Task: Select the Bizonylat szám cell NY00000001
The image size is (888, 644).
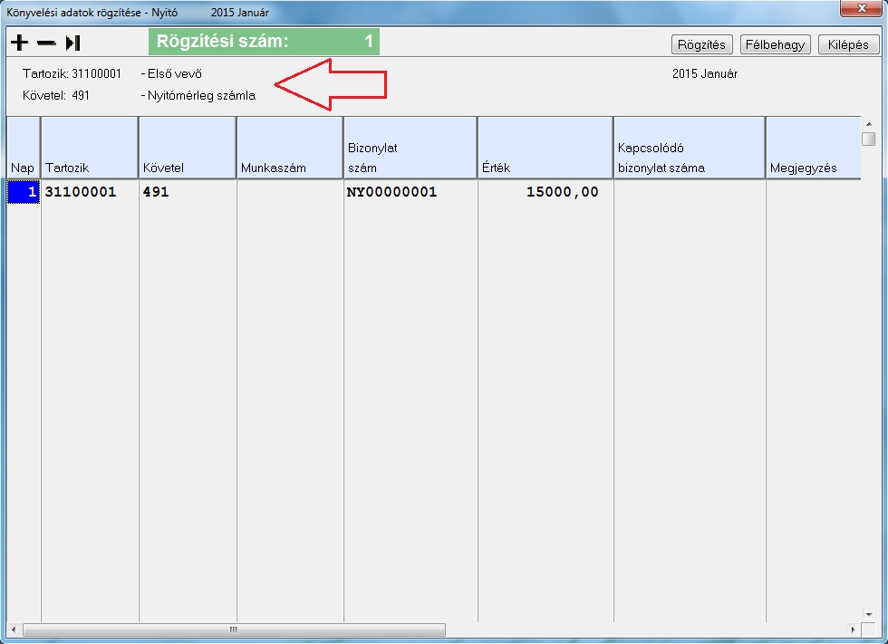Action: click(x=410, y=192)
